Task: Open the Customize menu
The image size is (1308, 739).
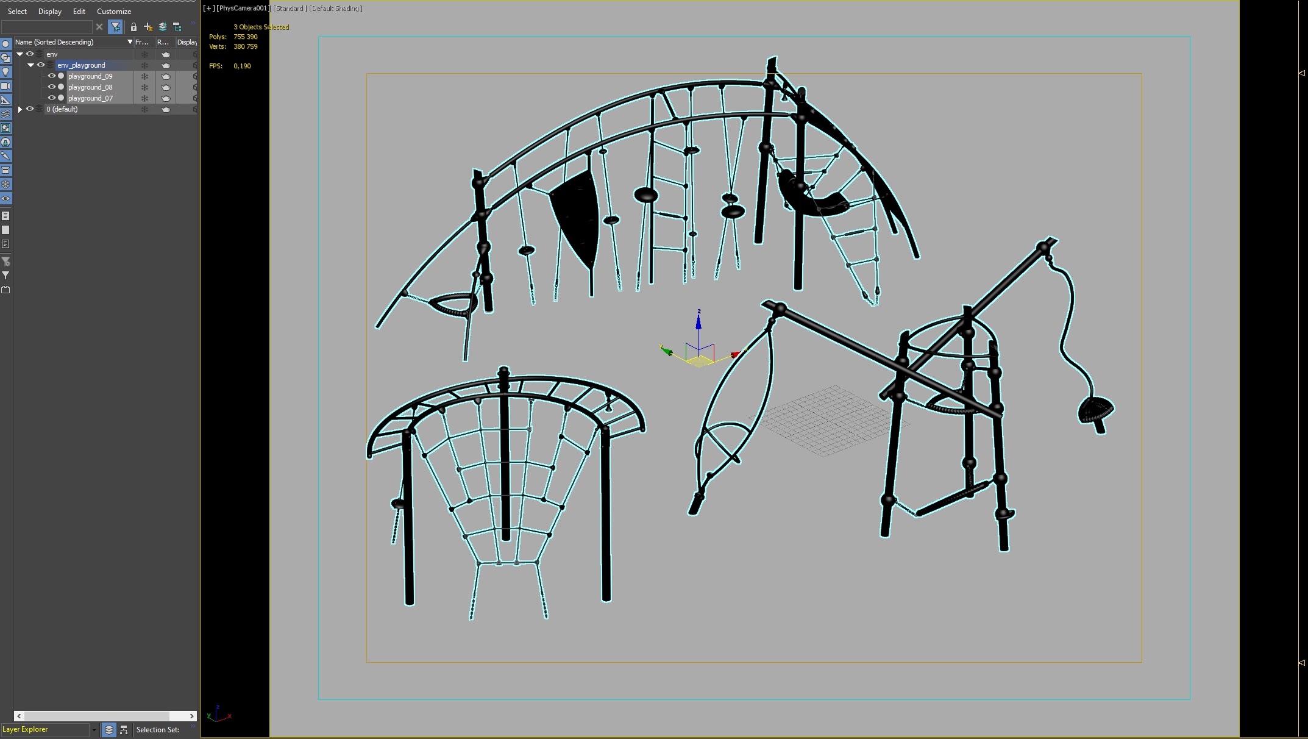Action: [x=114, y=11]
